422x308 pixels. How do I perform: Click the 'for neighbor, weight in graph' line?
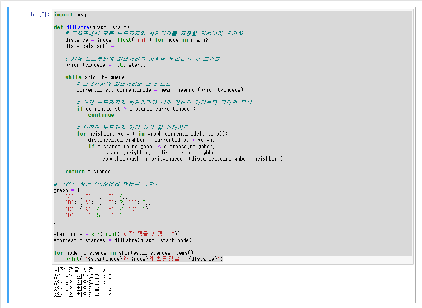coord(152,134)
